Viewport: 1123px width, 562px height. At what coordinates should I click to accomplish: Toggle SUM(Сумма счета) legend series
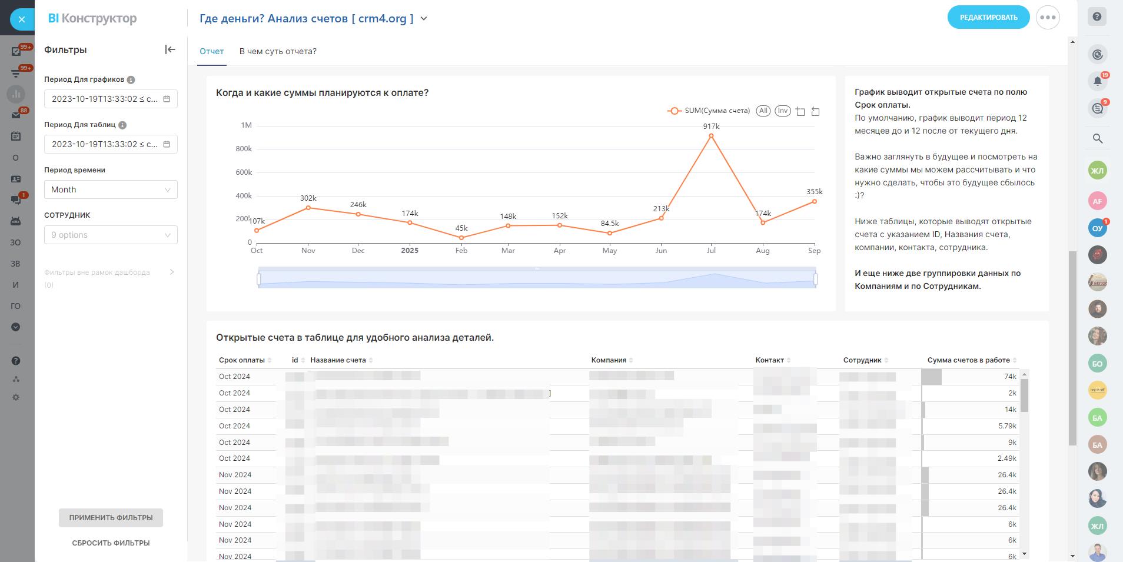tap(709, 111)
